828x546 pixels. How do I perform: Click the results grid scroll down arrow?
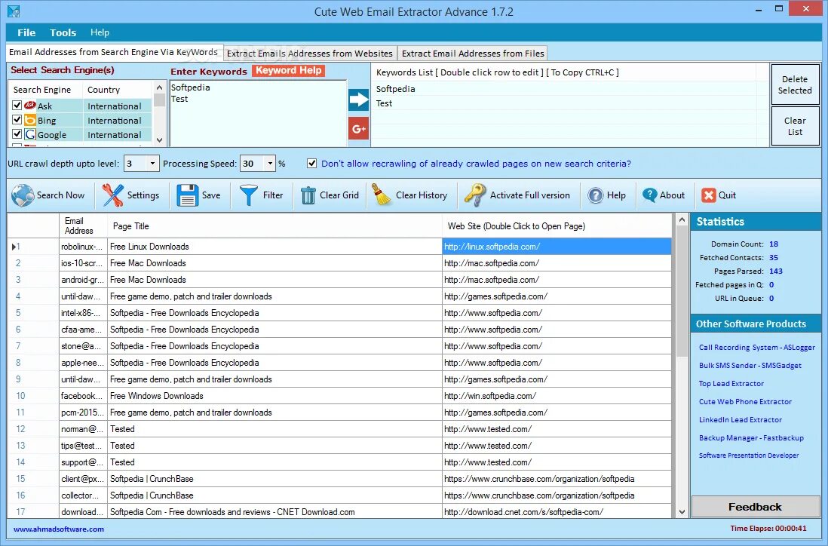click(682, 511)
